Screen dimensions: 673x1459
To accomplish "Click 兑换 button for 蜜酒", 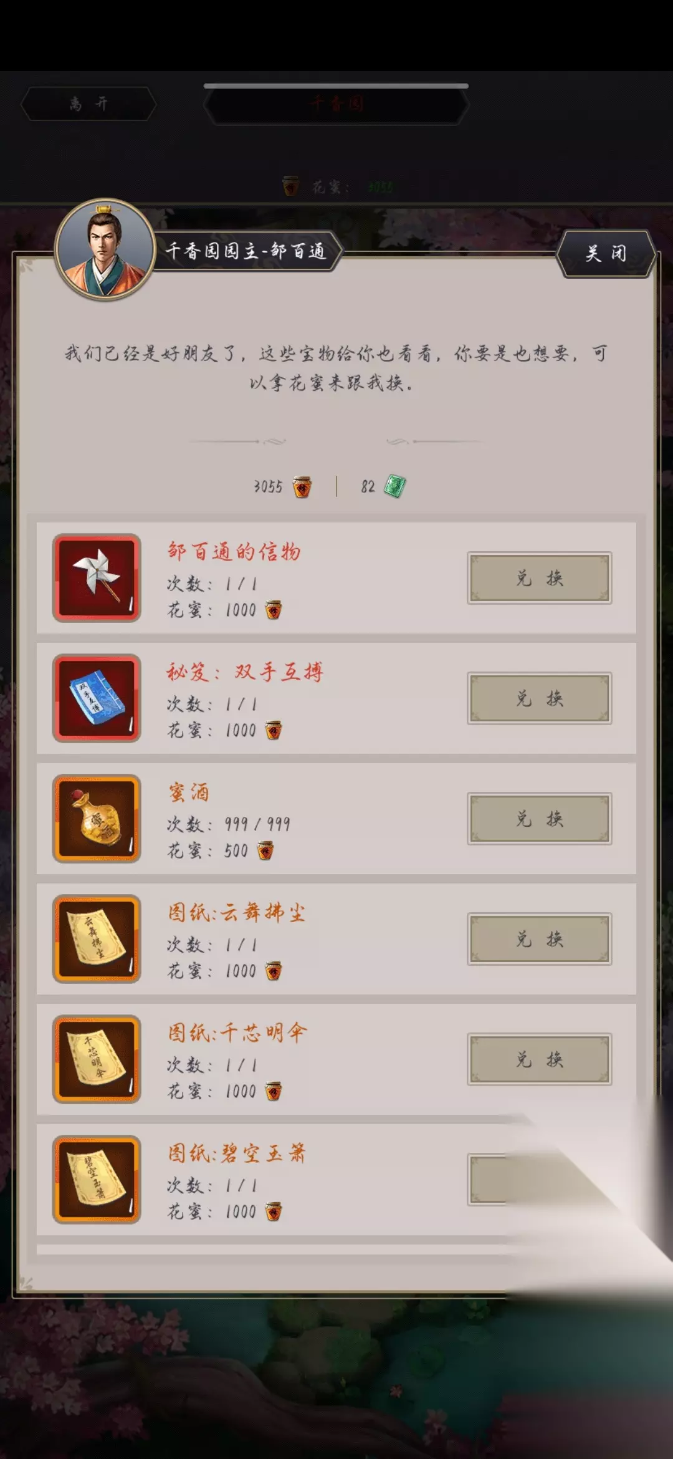I will [540, 819].
